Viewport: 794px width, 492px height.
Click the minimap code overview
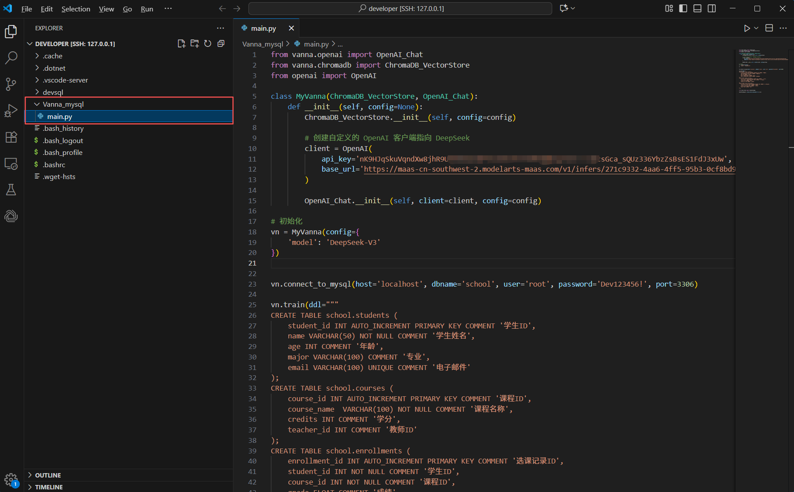[763, 70]
